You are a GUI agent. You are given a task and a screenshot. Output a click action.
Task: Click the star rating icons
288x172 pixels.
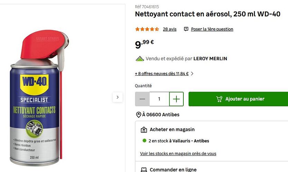[x=147, y=29]
